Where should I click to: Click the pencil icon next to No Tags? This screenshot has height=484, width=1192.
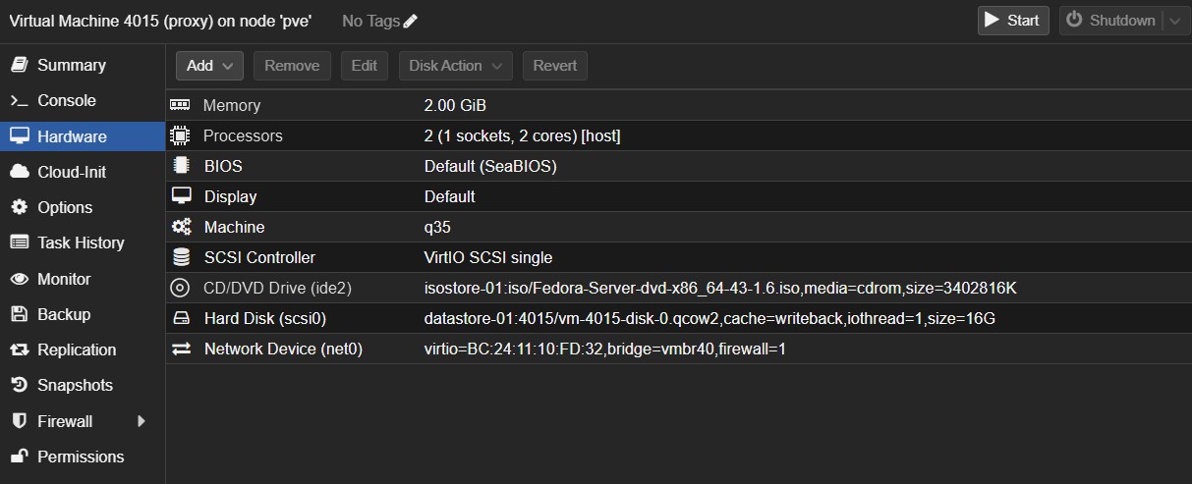pos(410,21)
